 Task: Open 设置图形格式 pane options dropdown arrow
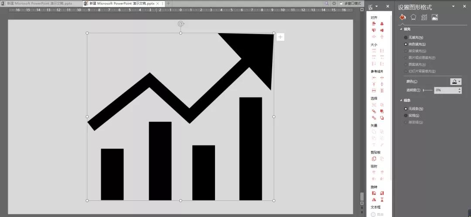pos(453,7)
